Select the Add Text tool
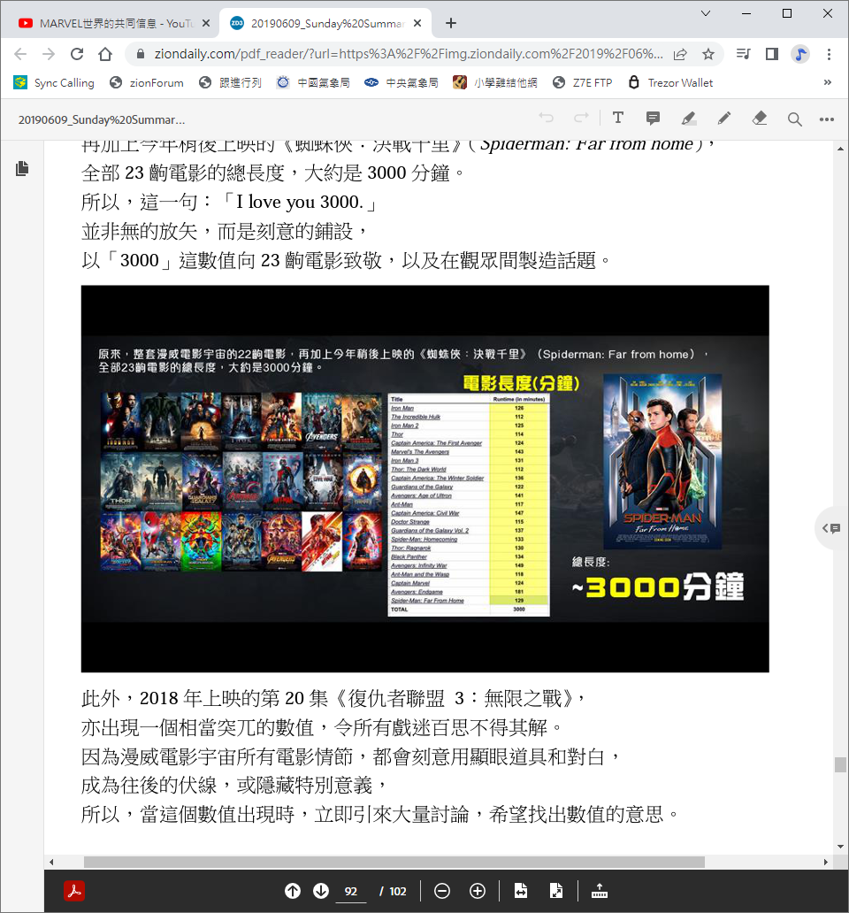Screen dimensions: 849x913 pos(618,119)
